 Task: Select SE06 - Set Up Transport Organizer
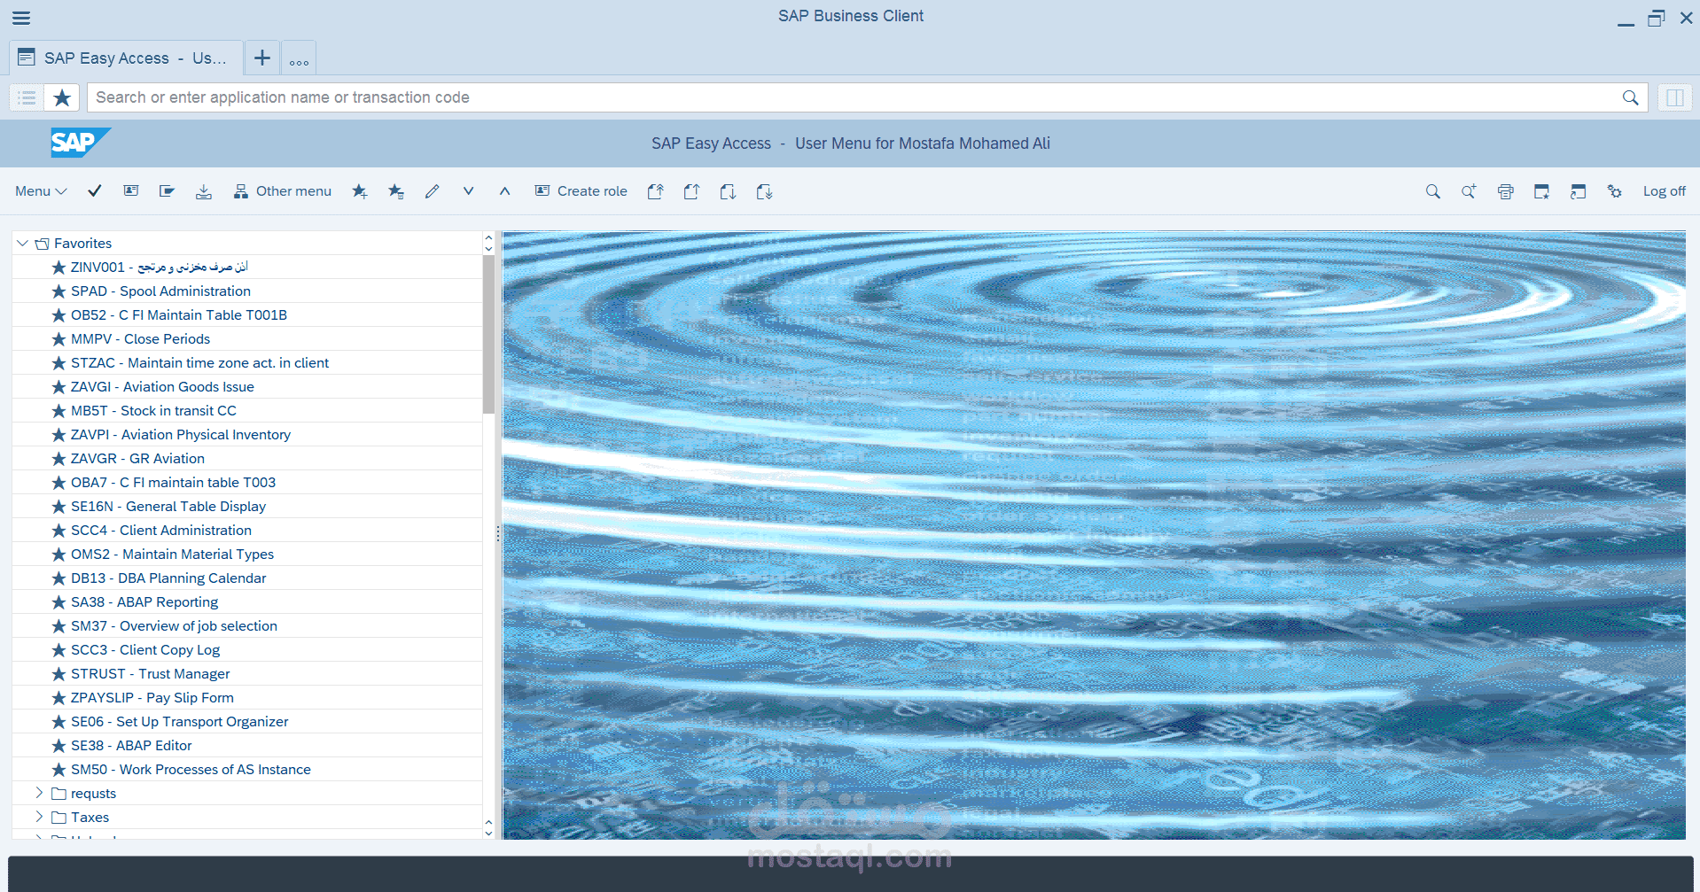point(247,722)
